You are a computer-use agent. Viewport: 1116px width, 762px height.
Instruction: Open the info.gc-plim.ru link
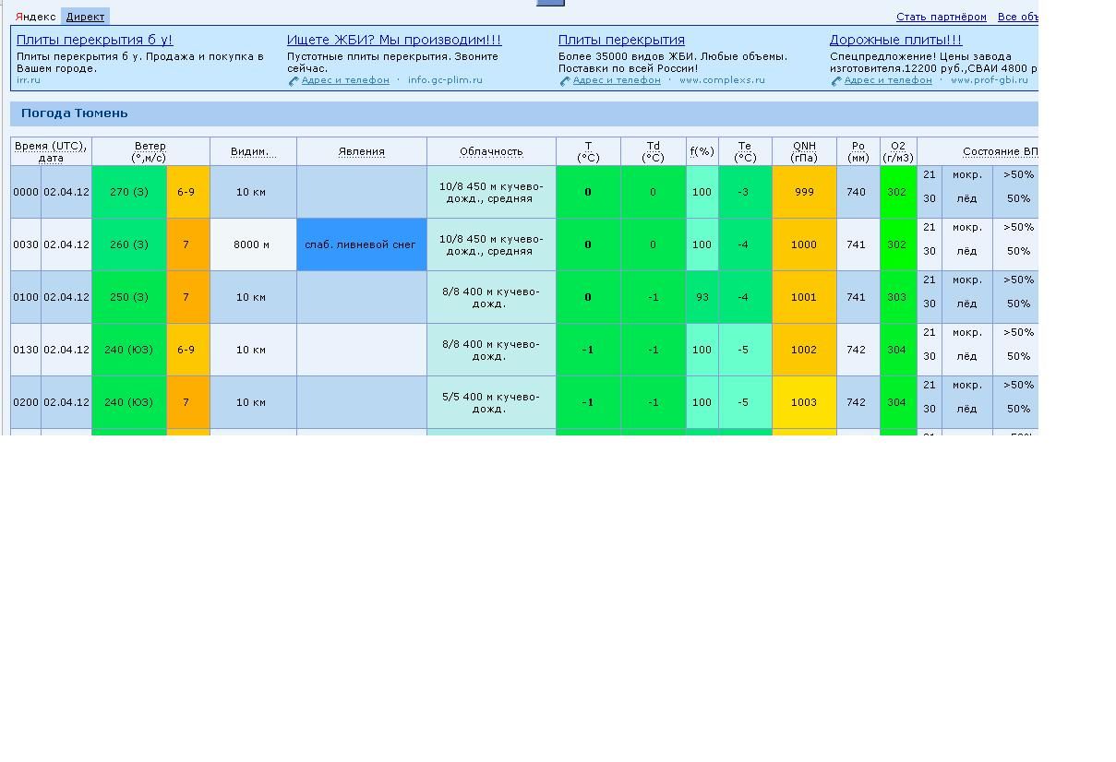(445, 80)
